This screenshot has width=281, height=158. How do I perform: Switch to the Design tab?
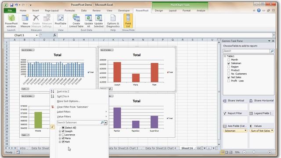[159, 11]
